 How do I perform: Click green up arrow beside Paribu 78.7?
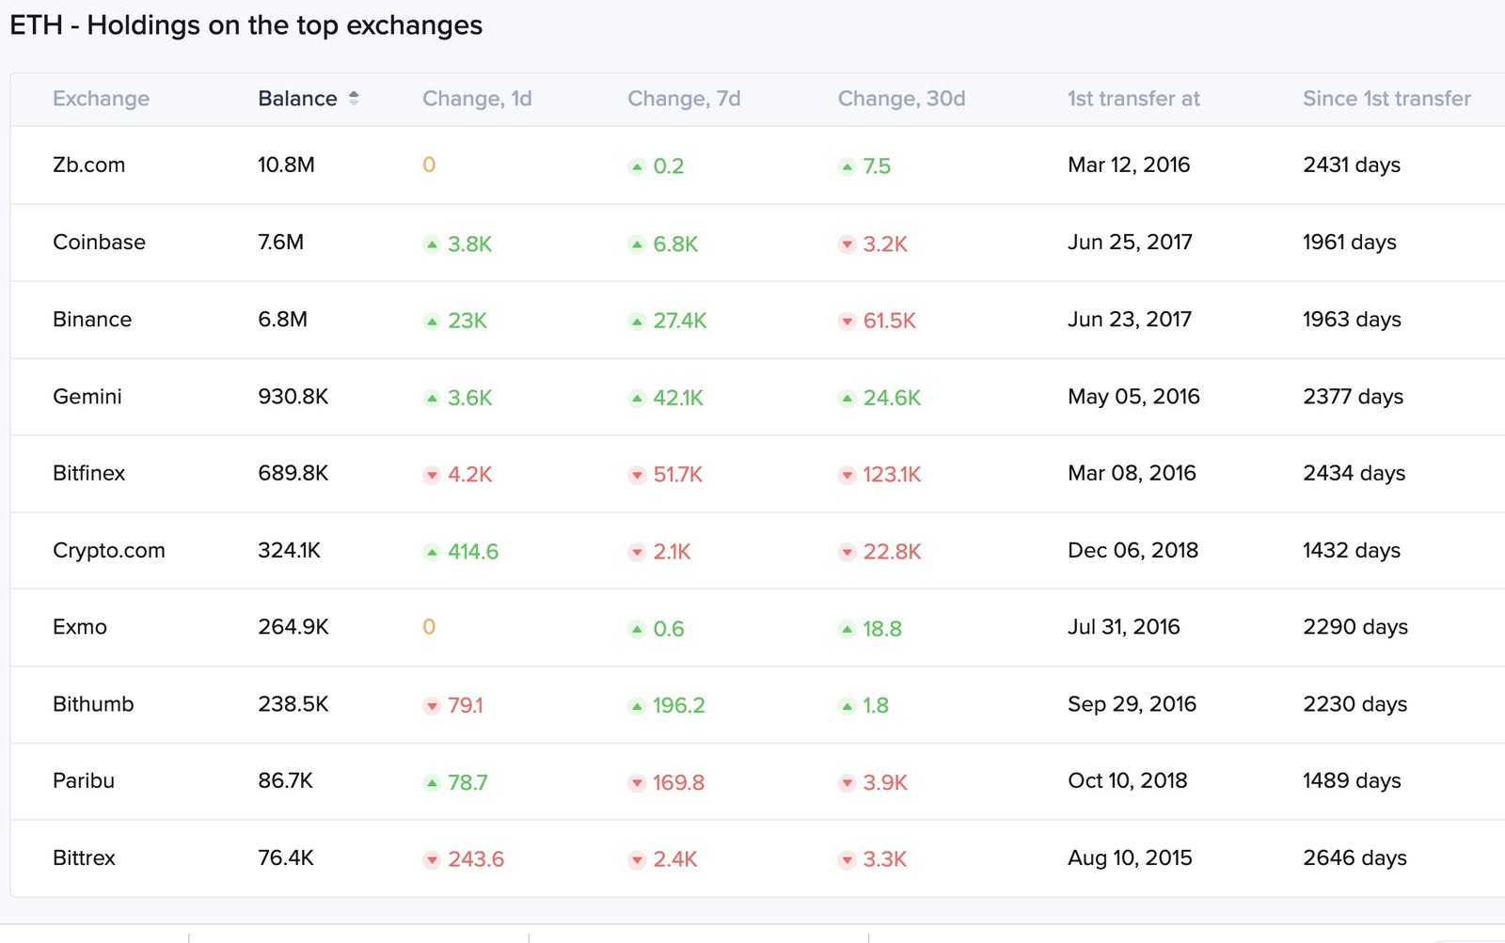point(432,783)
